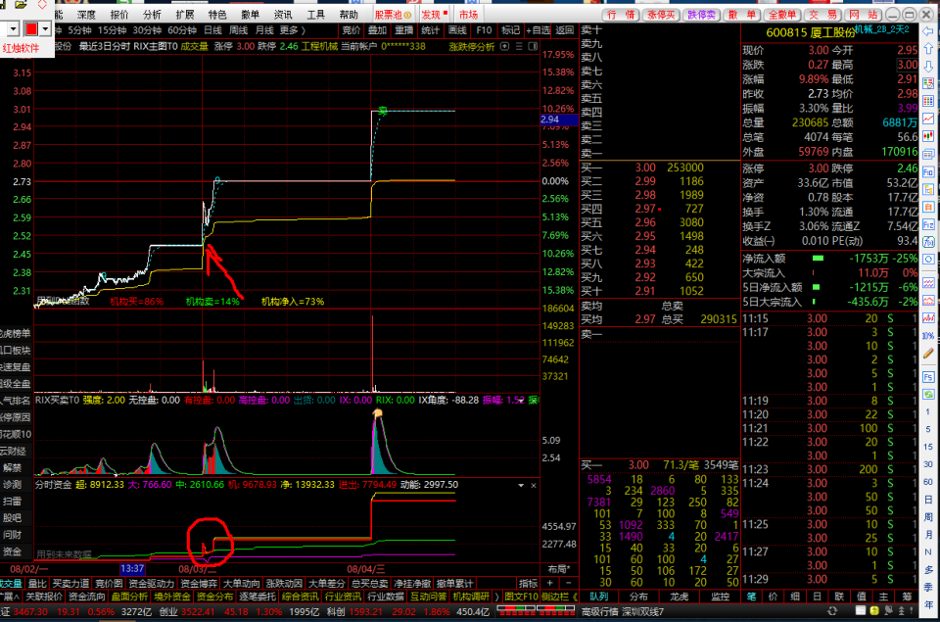Click the F10 info sidebar icon

928,171
